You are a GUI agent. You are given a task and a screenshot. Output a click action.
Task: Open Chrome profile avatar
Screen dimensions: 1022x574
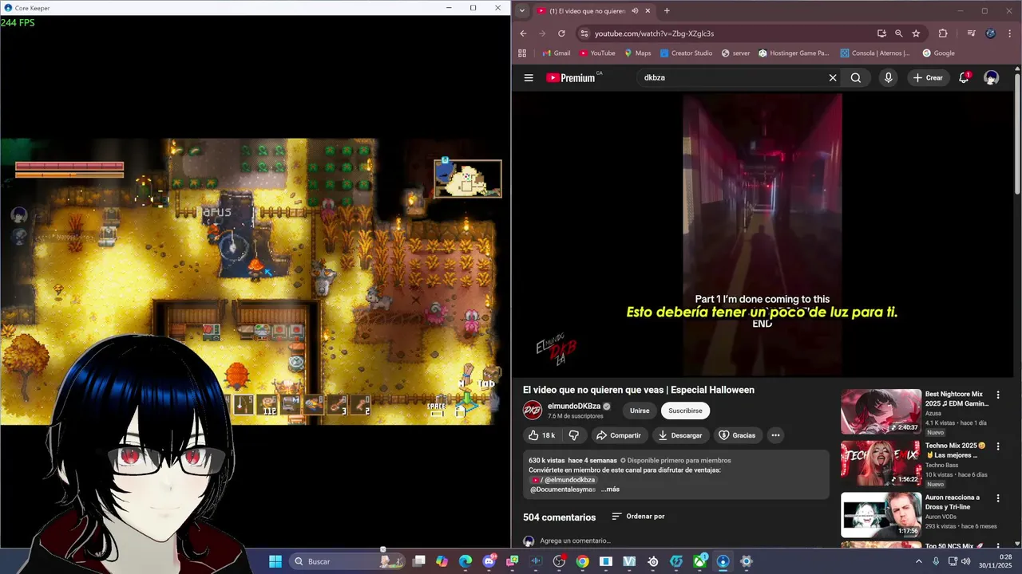991,33
